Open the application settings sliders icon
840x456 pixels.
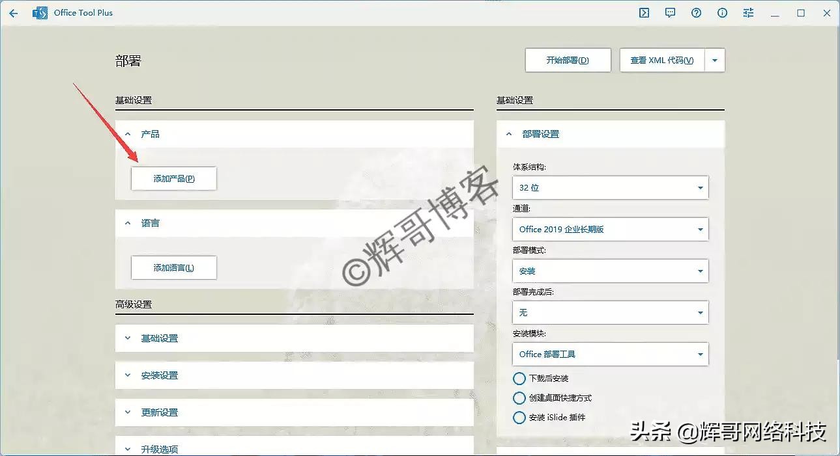pyautogui.click(x=748, y=12)
